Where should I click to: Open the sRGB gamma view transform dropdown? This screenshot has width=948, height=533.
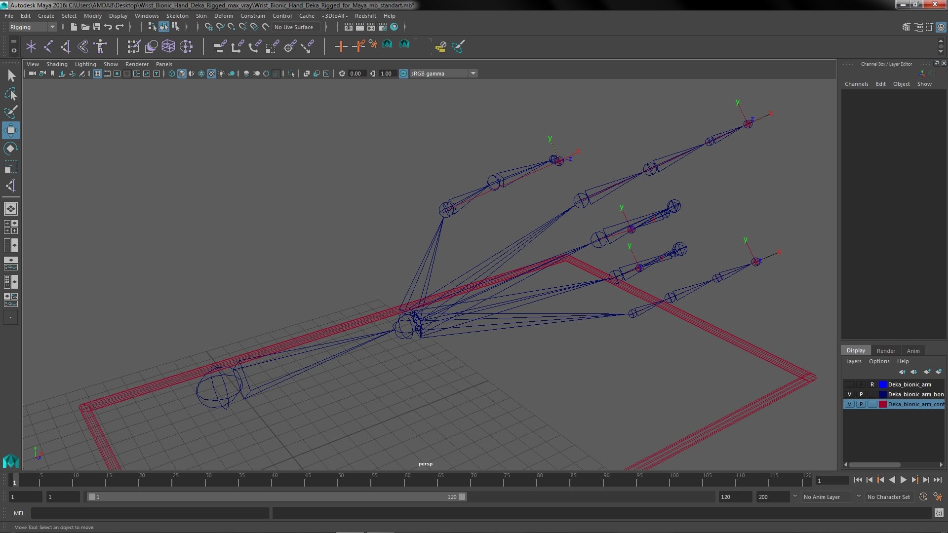(x=443, y=74)
